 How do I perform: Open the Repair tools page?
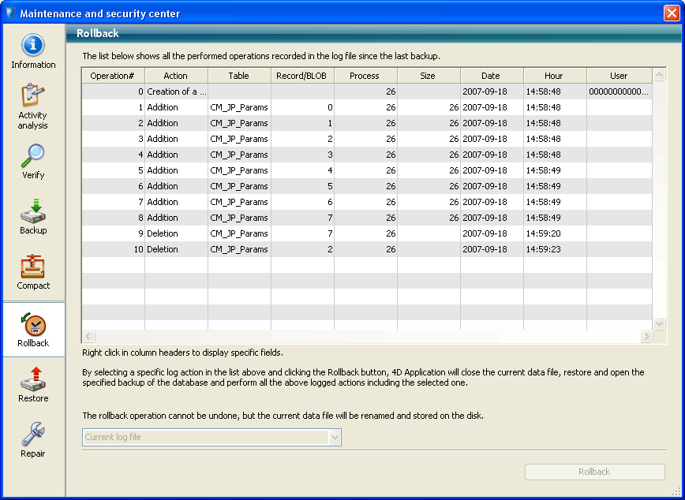(33, 440)
